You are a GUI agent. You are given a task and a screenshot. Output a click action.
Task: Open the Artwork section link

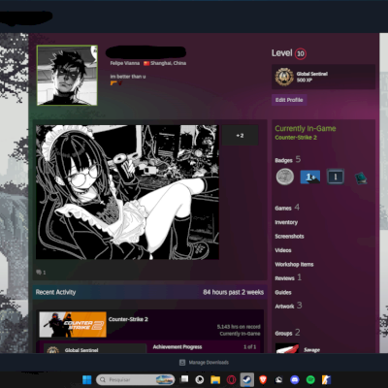[284, 307]
